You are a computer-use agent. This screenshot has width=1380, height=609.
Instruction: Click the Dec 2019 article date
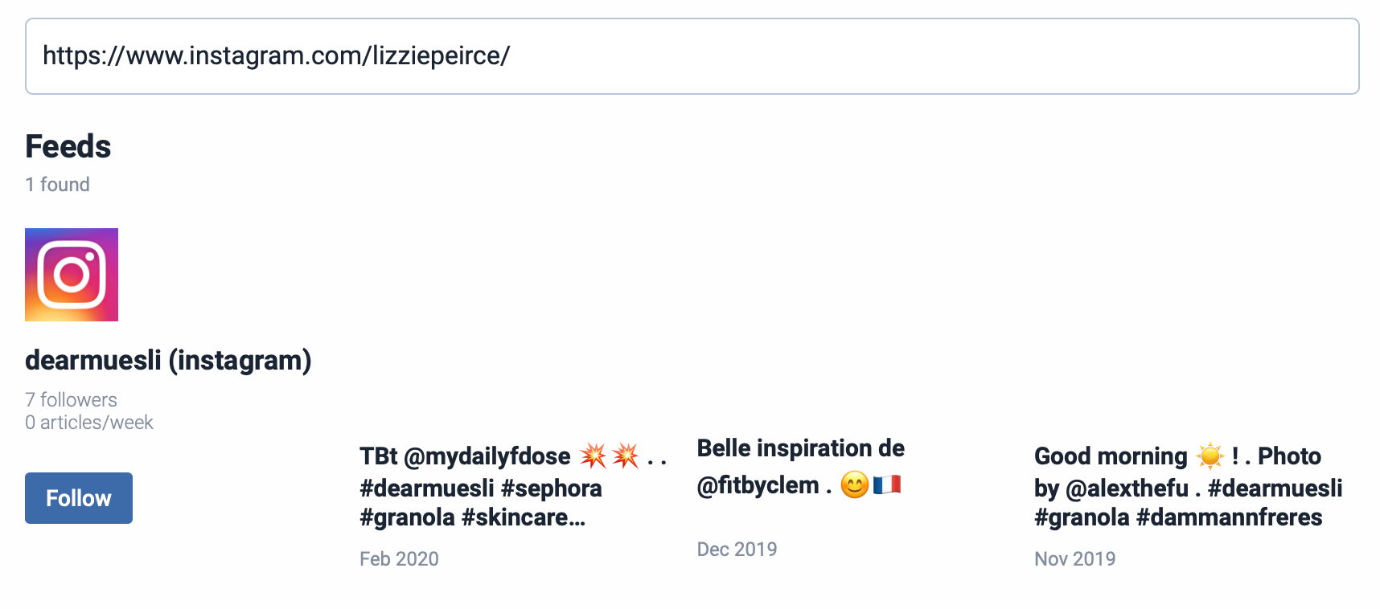pos(737,550)
